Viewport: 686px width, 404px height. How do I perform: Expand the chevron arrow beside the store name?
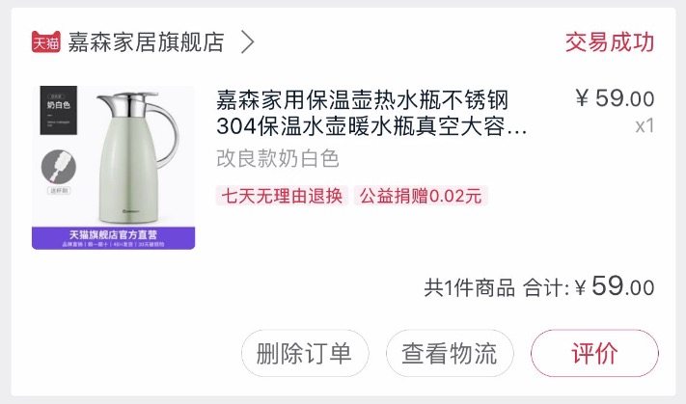(x=248, y=42)
